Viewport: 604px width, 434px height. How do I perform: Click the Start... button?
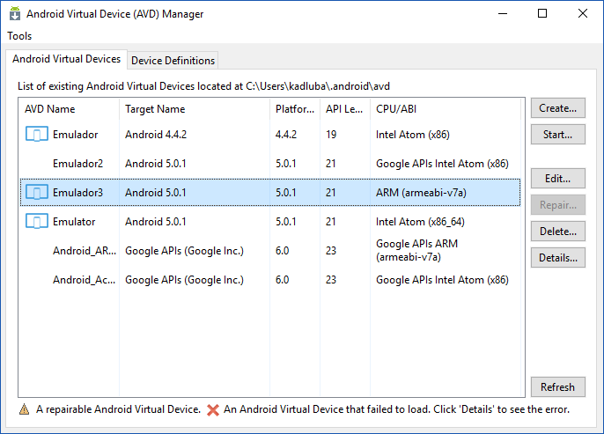pos(558,135)
